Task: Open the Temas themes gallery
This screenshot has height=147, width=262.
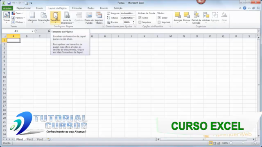Action: (7, 18)
